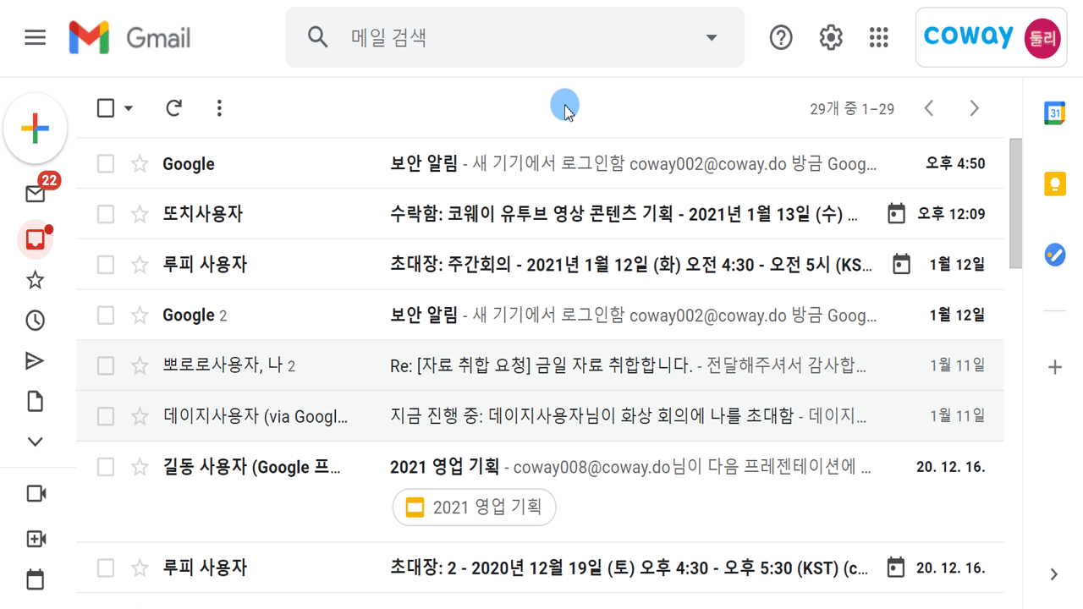Star the 뽀로로사용자 email

coord(140,365)
